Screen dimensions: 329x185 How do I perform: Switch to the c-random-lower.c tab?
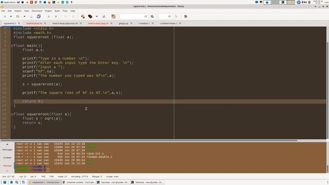tap(168, 23)
